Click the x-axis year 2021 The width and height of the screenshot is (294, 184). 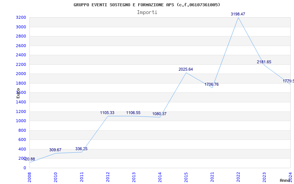point(212,177)
